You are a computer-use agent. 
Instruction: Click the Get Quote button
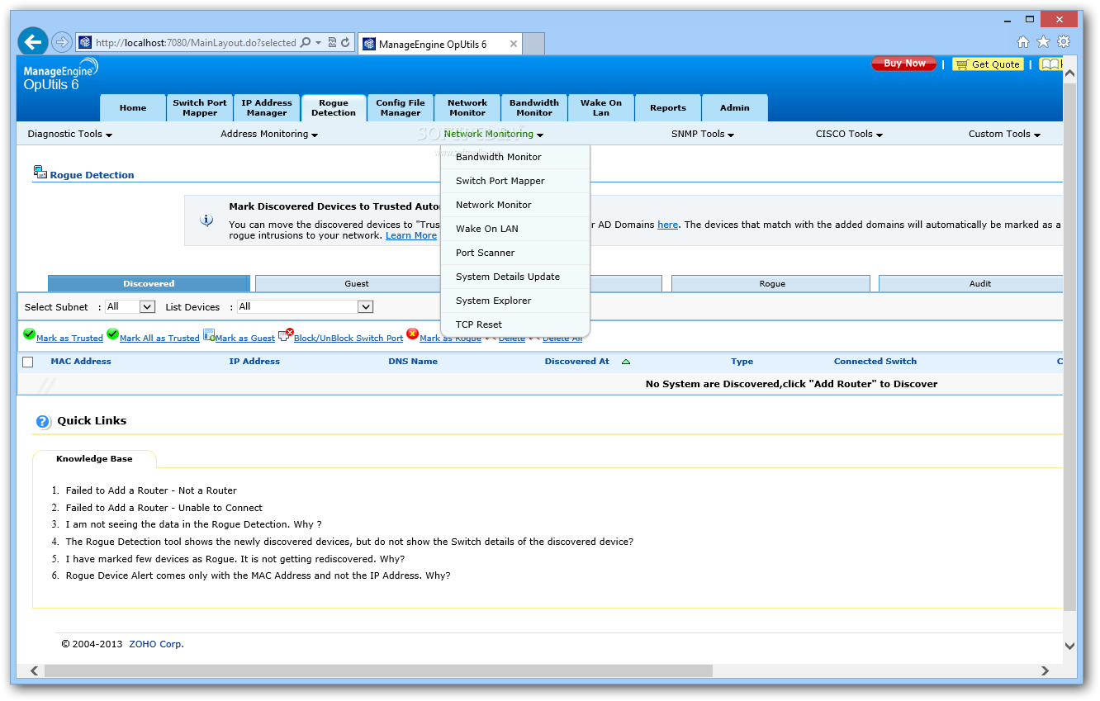(988, 64)
